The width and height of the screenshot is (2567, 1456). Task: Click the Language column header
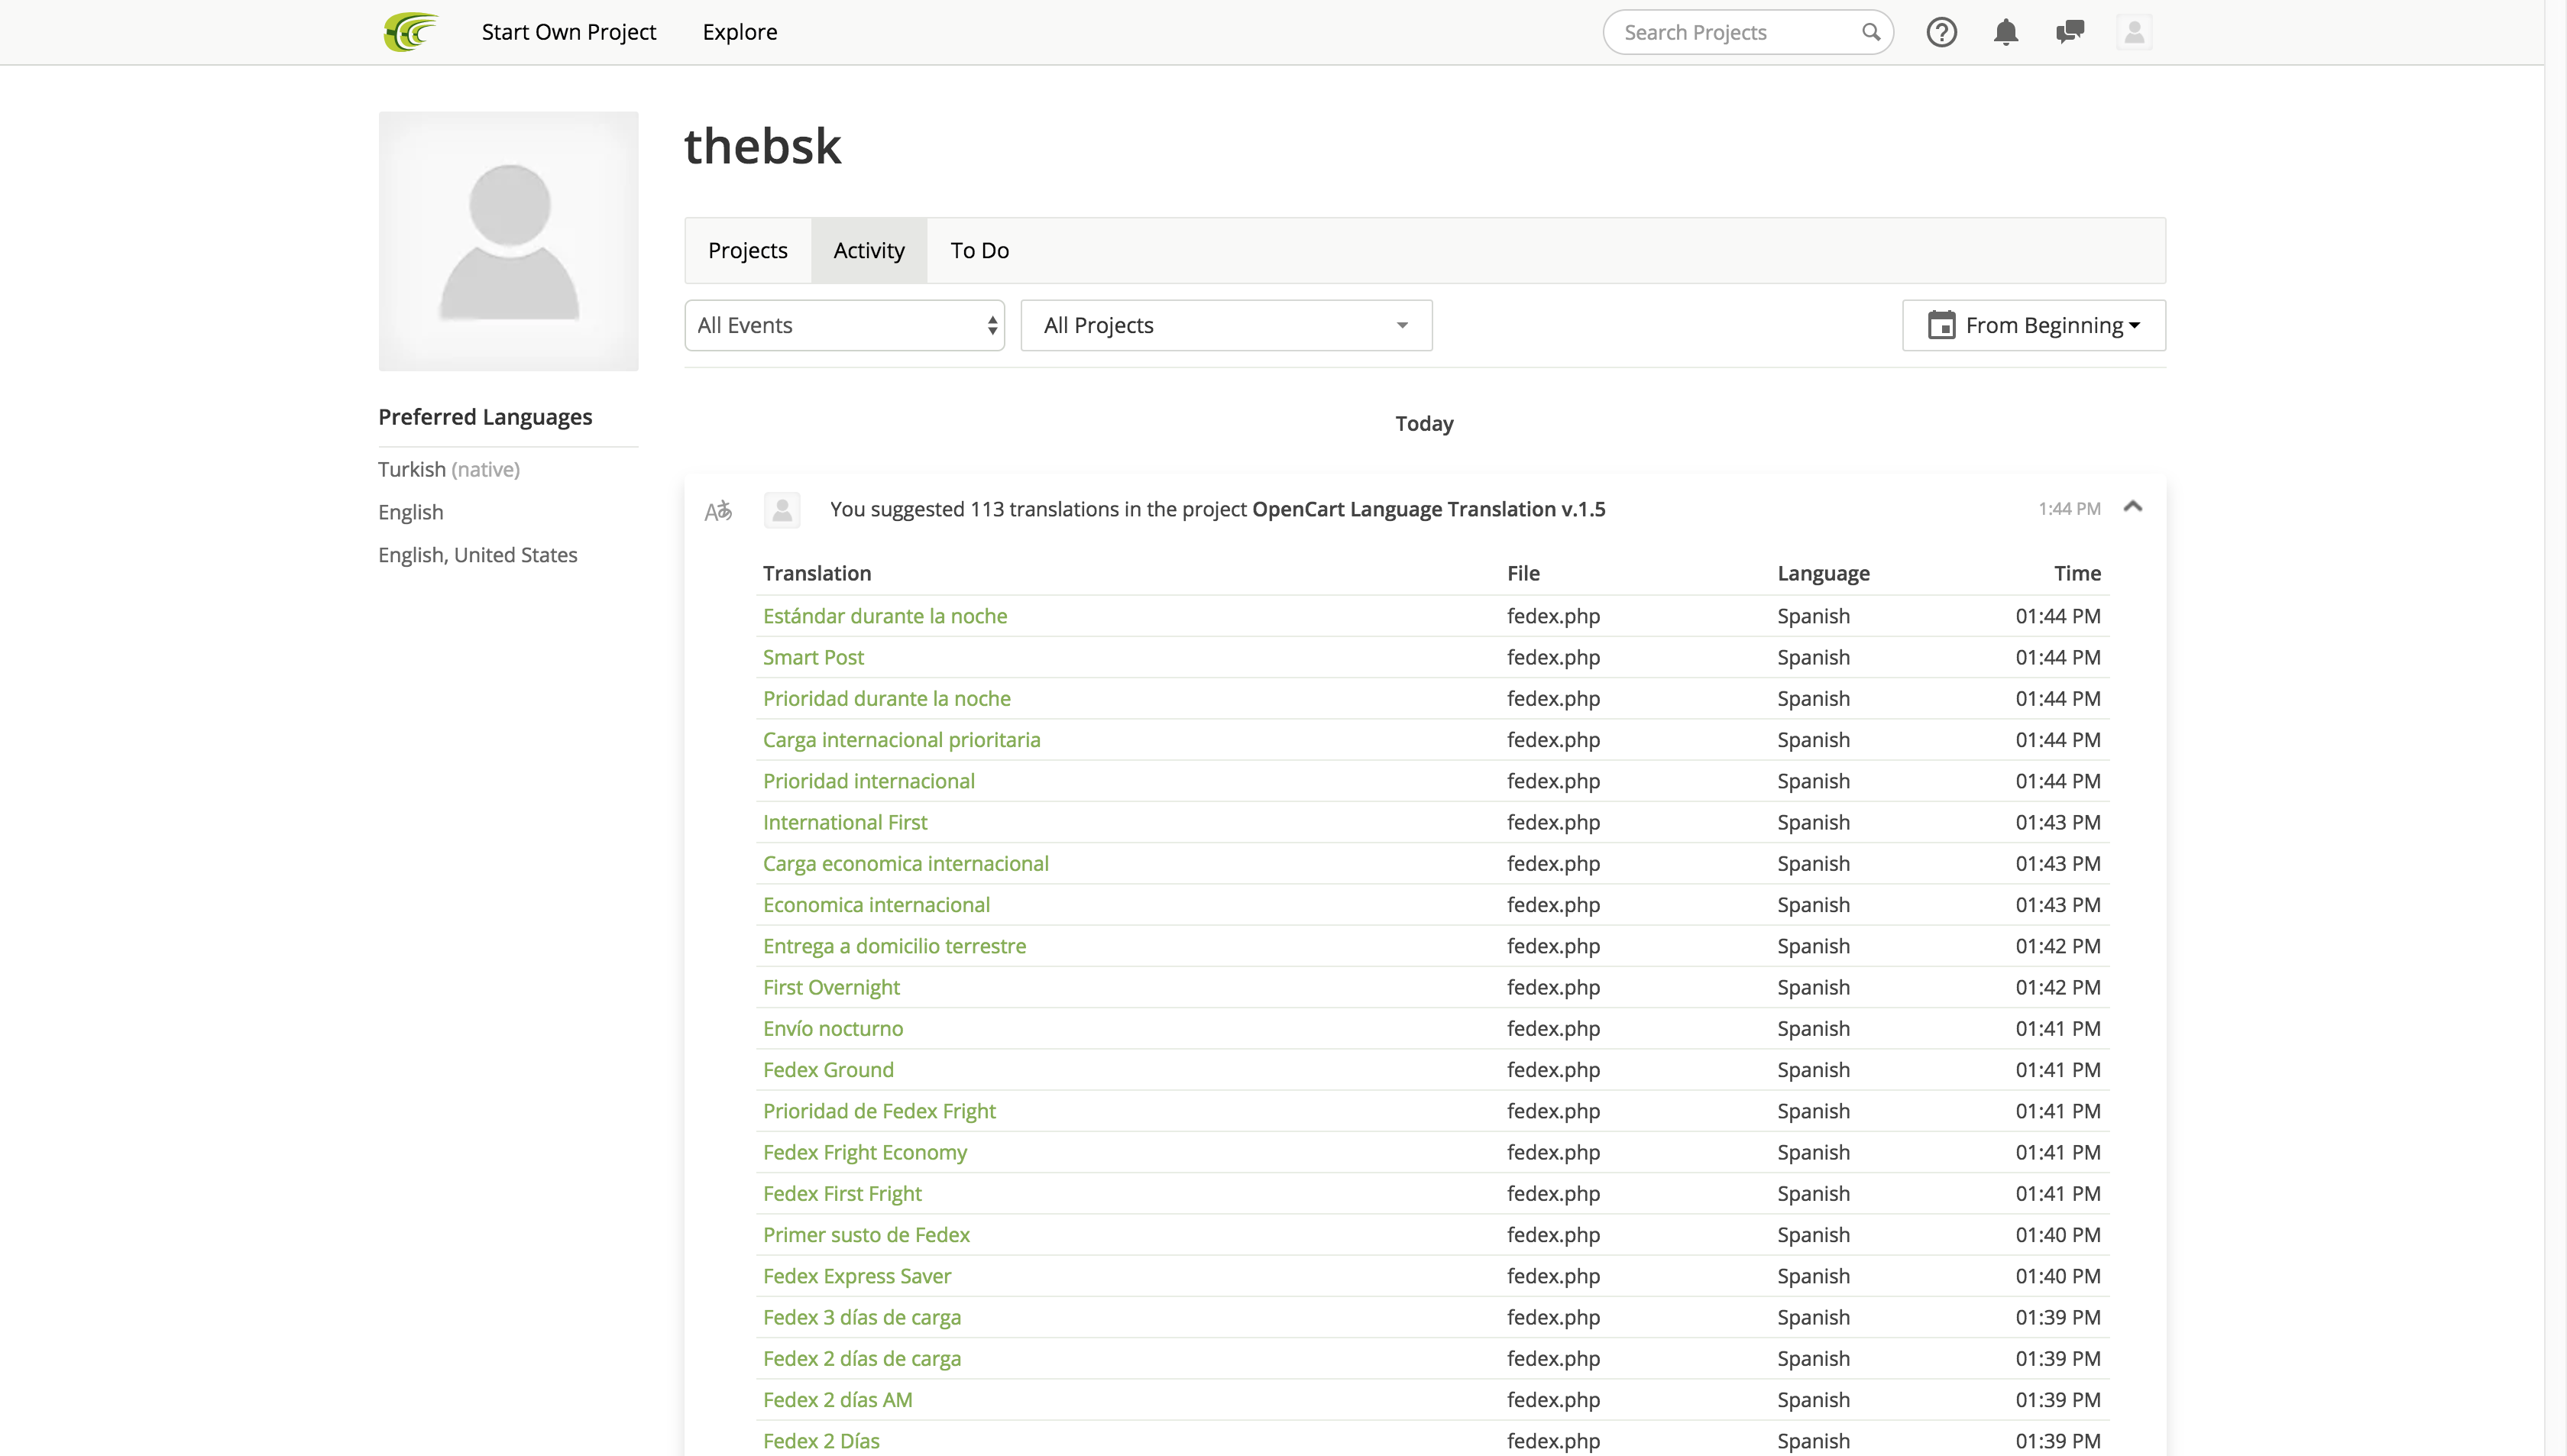point(1822,573)
